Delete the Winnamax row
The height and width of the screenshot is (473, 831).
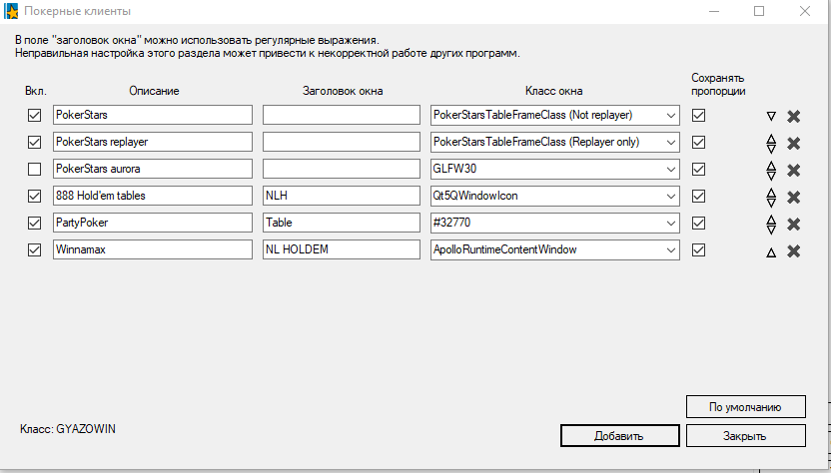click(x=793, y=251)
